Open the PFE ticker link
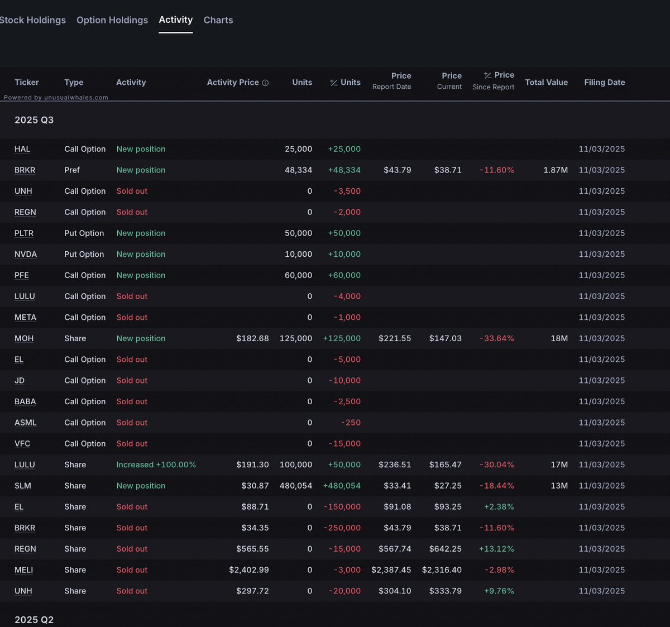 (22, 275)
